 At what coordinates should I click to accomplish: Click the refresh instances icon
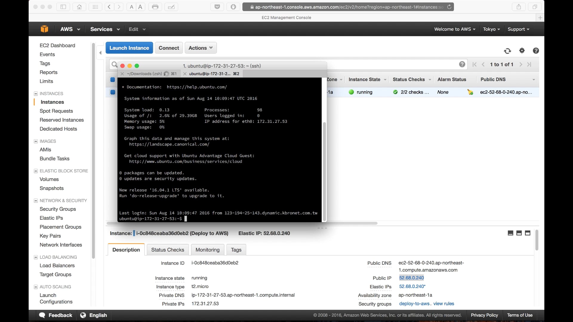point(507,51)
